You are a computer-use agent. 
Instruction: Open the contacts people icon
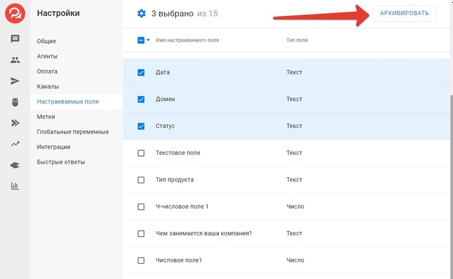15,60
